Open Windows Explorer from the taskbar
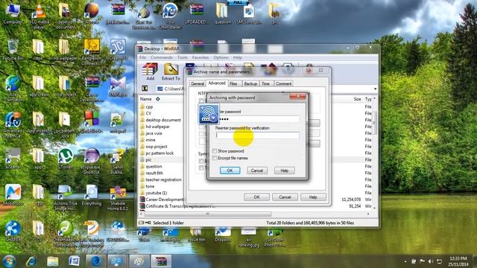 [52, 261]
